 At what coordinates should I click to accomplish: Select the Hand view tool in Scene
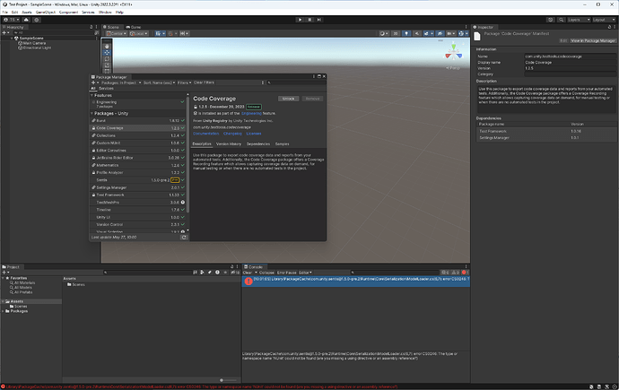tap(107, 46)
